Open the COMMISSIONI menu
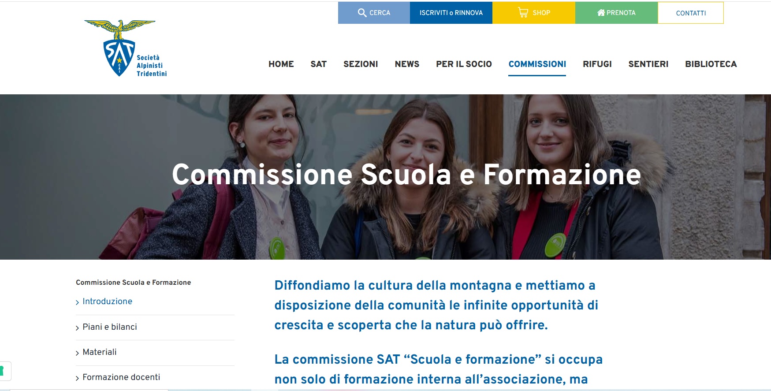Viewport: 771px width, 391px height. pyautogui.click(x=537, y=64)
